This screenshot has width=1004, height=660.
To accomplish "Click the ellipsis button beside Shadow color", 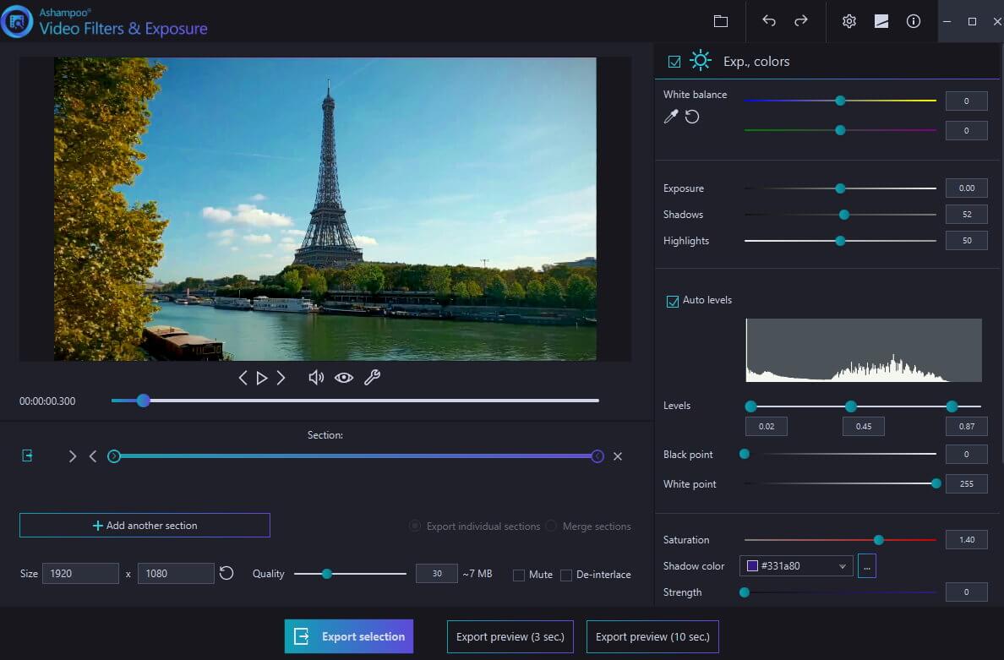I will click(866, 565).
